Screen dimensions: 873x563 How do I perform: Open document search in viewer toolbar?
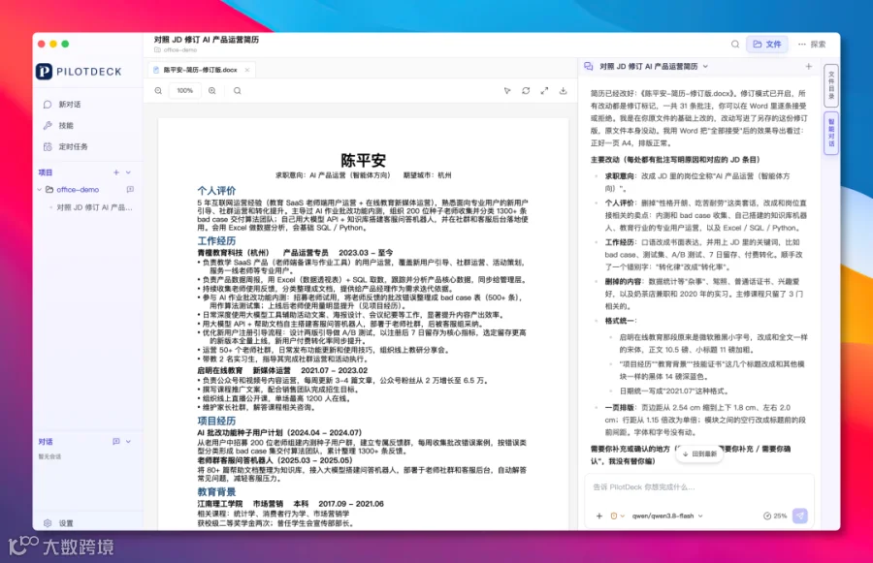(238, 91)
